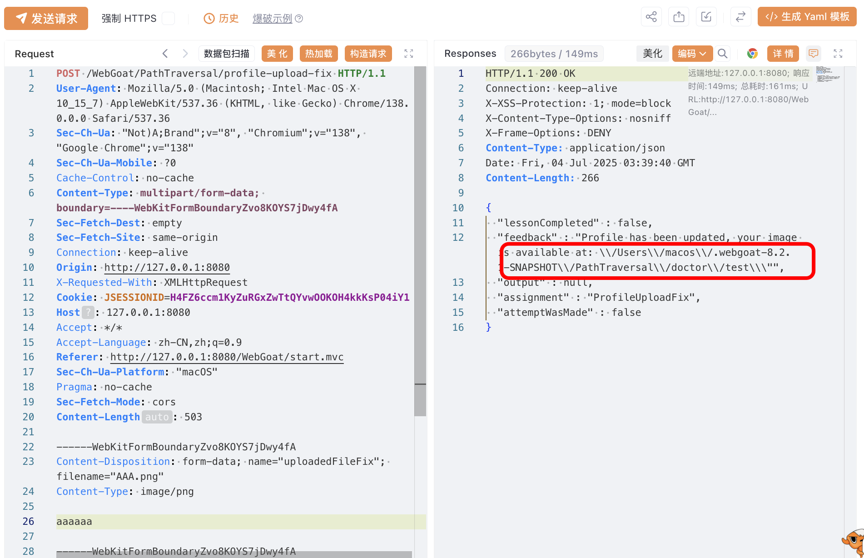864x558 pixels.
Task: Click the response size 266bytes / 149ms tag
Action: tap(554, 54)
